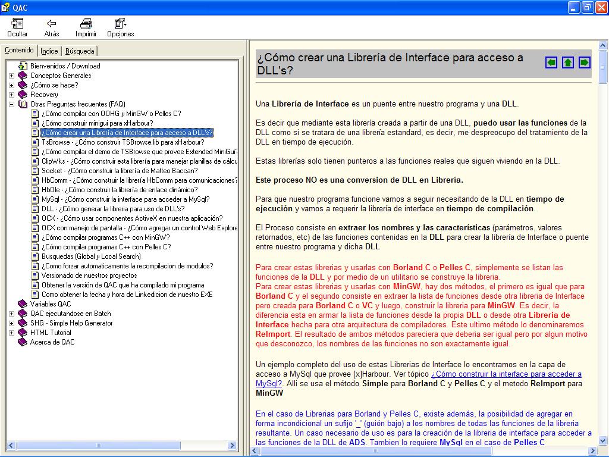Screen dimensions: 609x457
Task: Expand the SHG - Simple Help Generator node
Action: pyautogui.click(x=12, y=323)
